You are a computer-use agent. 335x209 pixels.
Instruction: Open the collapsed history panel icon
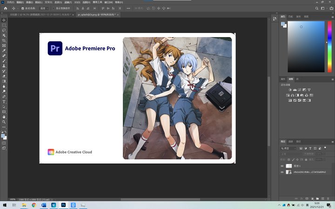coord(275,19)
